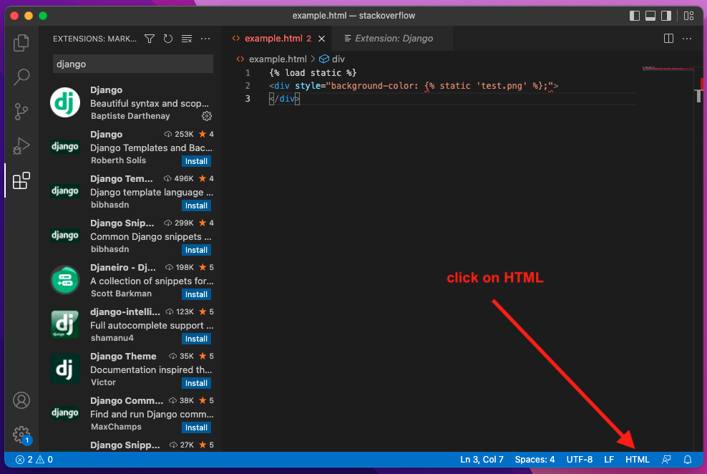Select the Extensions view icon

click(21, 180)
